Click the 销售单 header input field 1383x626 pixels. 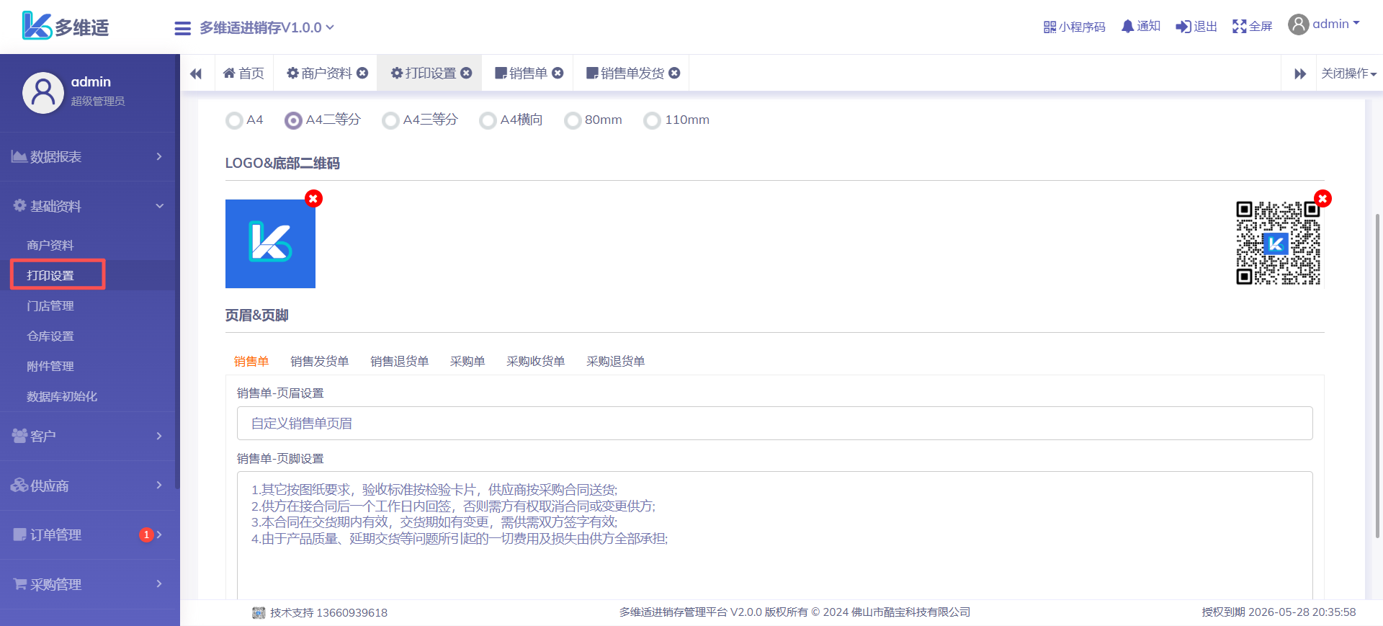[774, 424]
